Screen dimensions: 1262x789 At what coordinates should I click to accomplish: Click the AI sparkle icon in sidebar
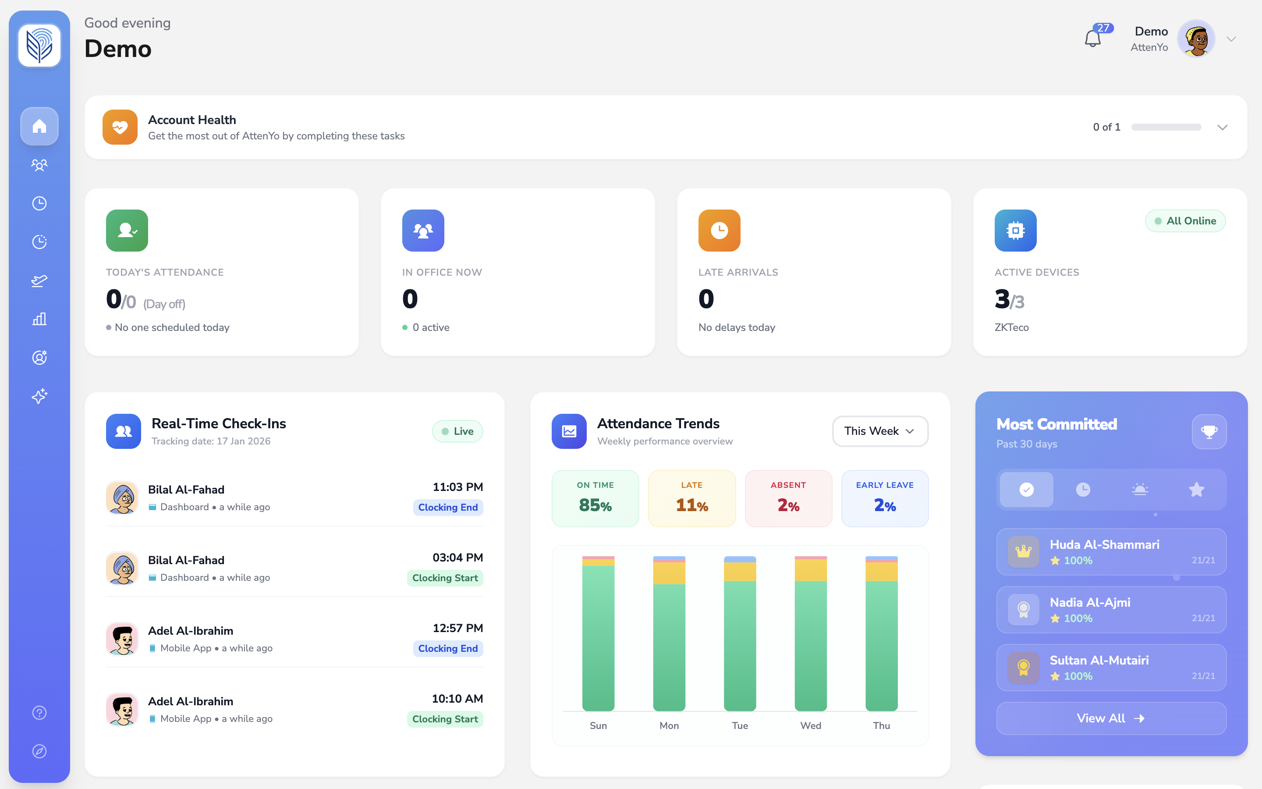pyautogui.click(x=39, y=396)
